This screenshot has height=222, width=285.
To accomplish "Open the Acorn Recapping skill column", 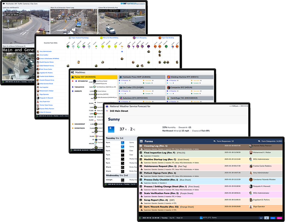I will 141,38.
